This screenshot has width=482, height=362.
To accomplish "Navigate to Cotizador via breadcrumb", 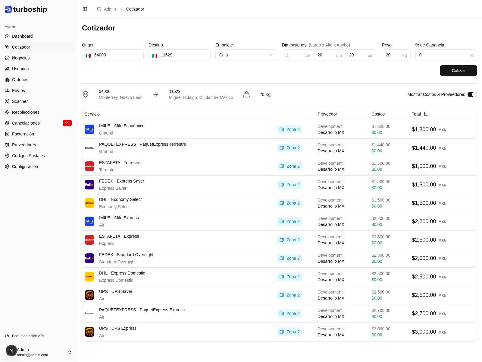I will tap(135, 9).
